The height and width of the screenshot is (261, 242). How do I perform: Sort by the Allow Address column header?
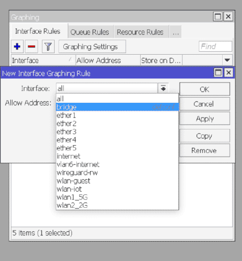coord(108,61)
